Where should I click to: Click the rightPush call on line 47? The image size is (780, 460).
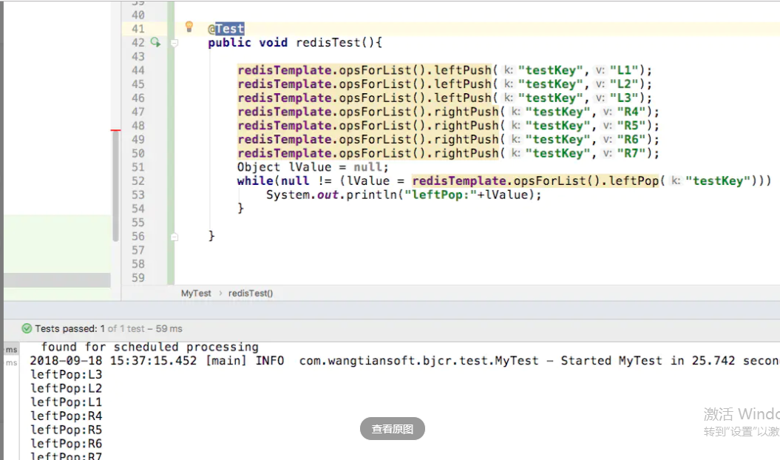[467, 112]
